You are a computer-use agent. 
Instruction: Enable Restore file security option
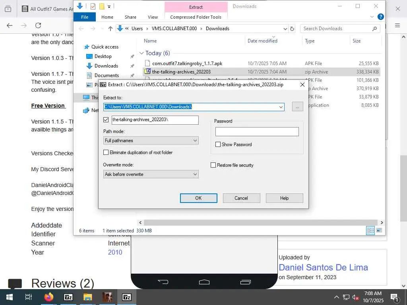pyautogui.click(x=213, y=165)
